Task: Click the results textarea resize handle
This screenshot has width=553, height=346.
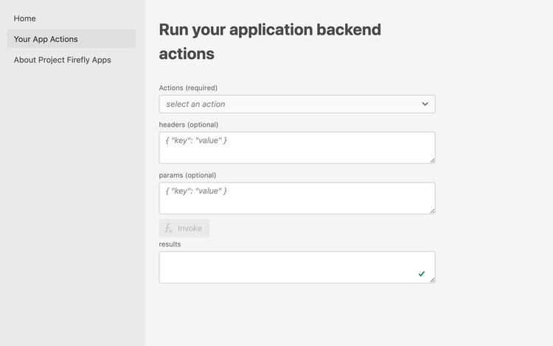Action: pos(432,280)
